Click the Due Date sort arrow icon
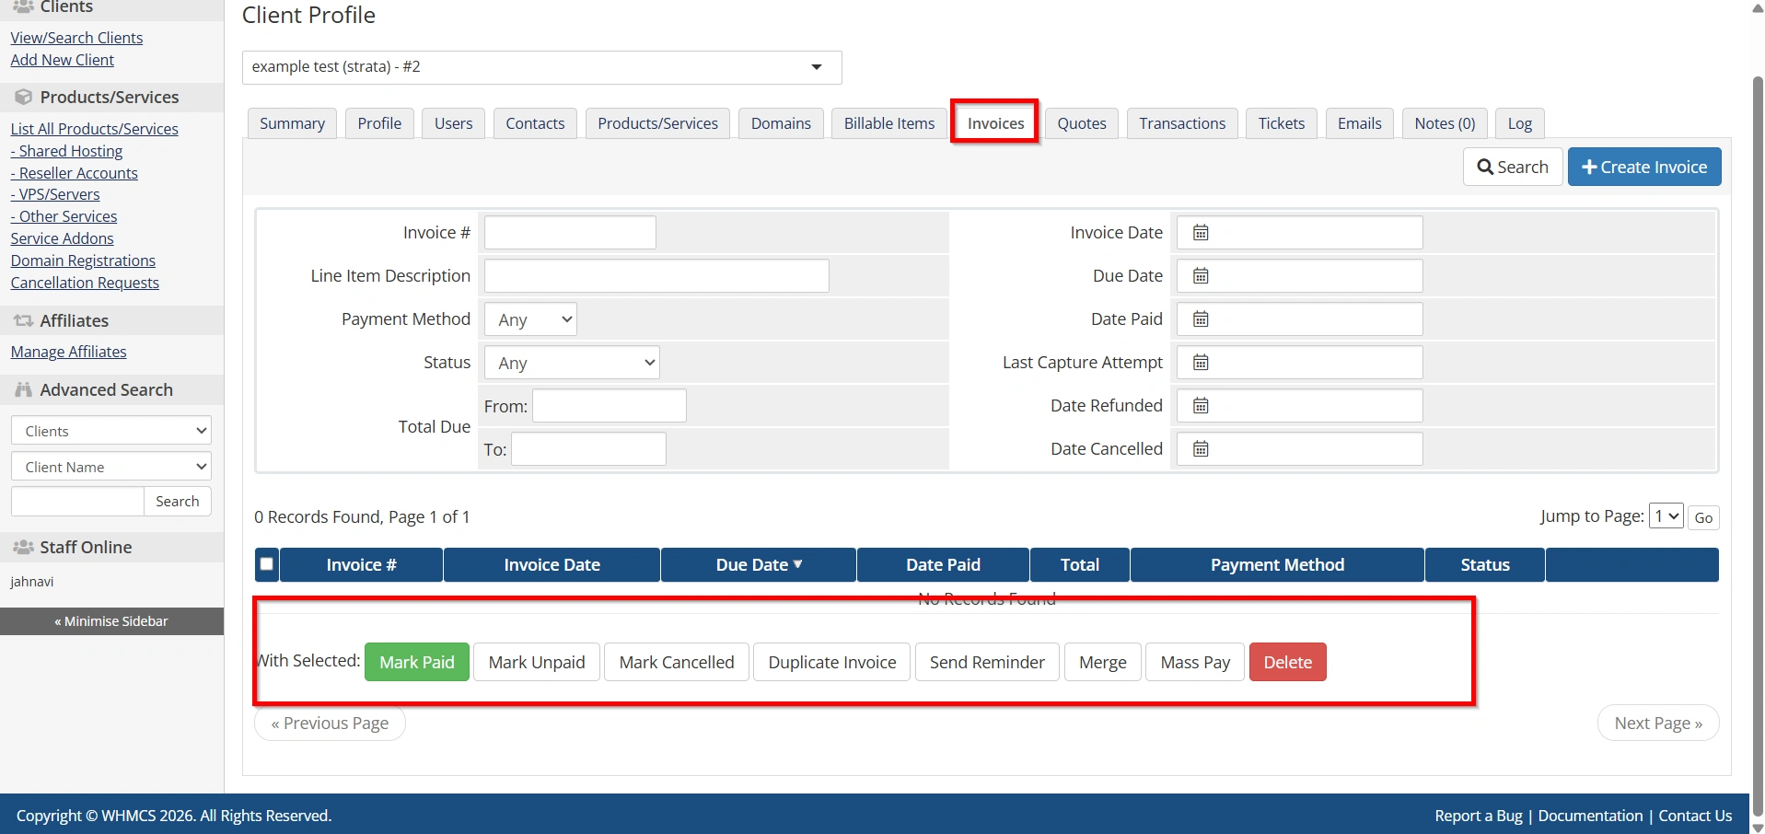This screenshot has height=834, width=1765. point(797,564)
